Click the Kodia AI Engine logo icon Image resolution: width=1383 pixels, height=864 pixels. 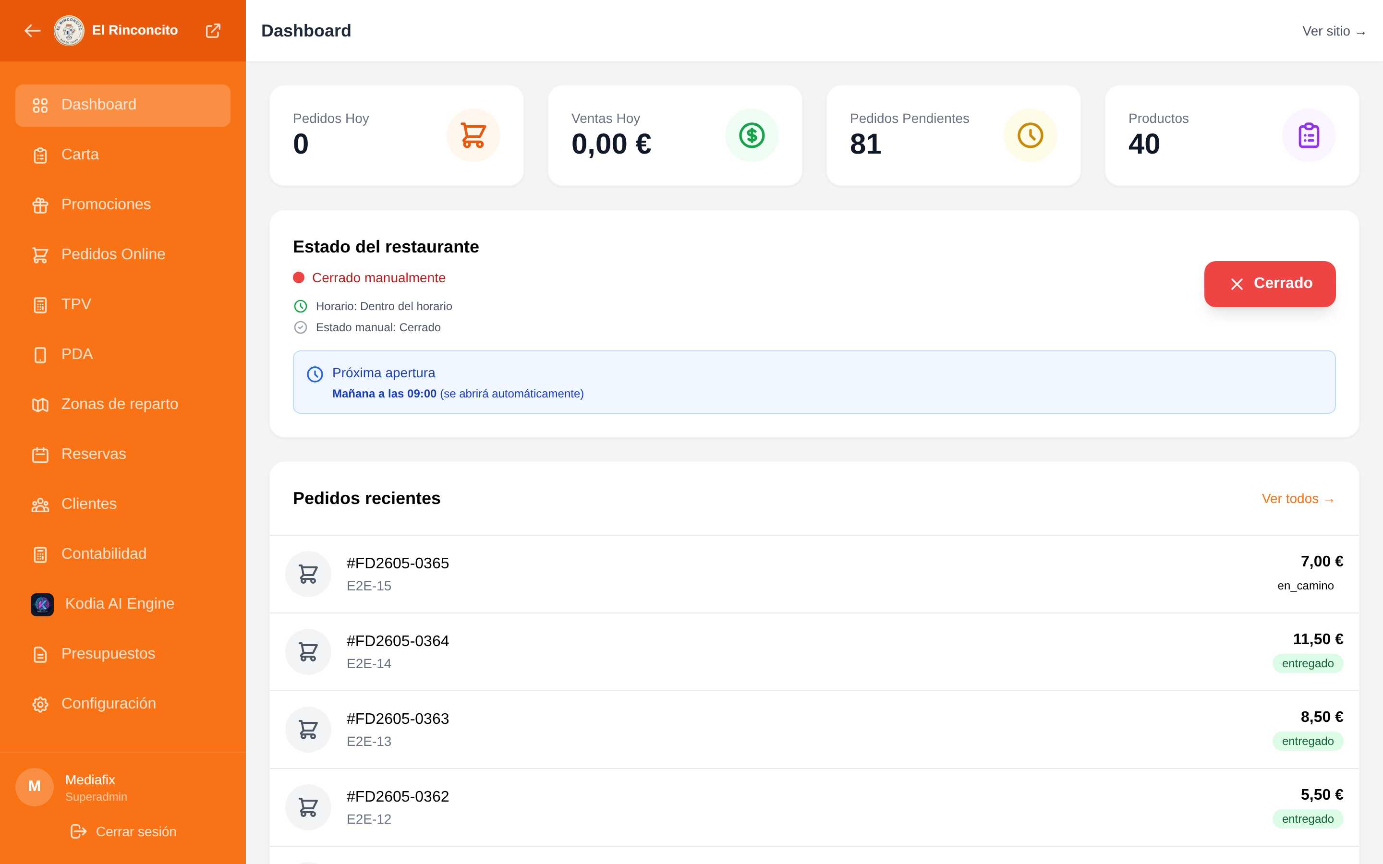click(42, 604)
